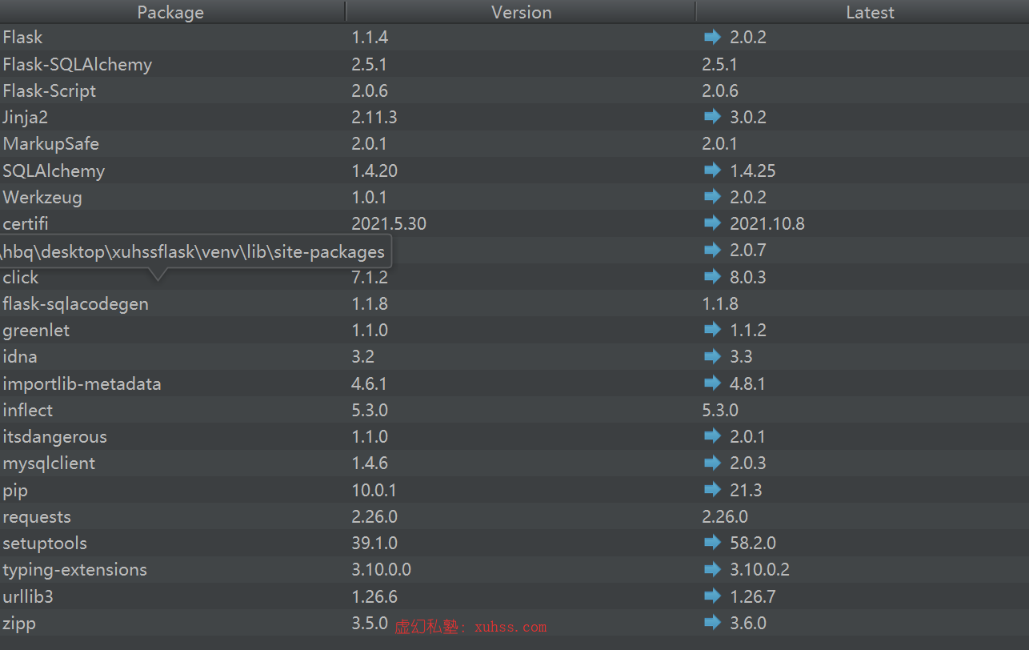Screen dimensions: 1029x650
Task: Click the upgrade arrow for mysqlclient 2.0.3
Action: click(x=712, y=463)
